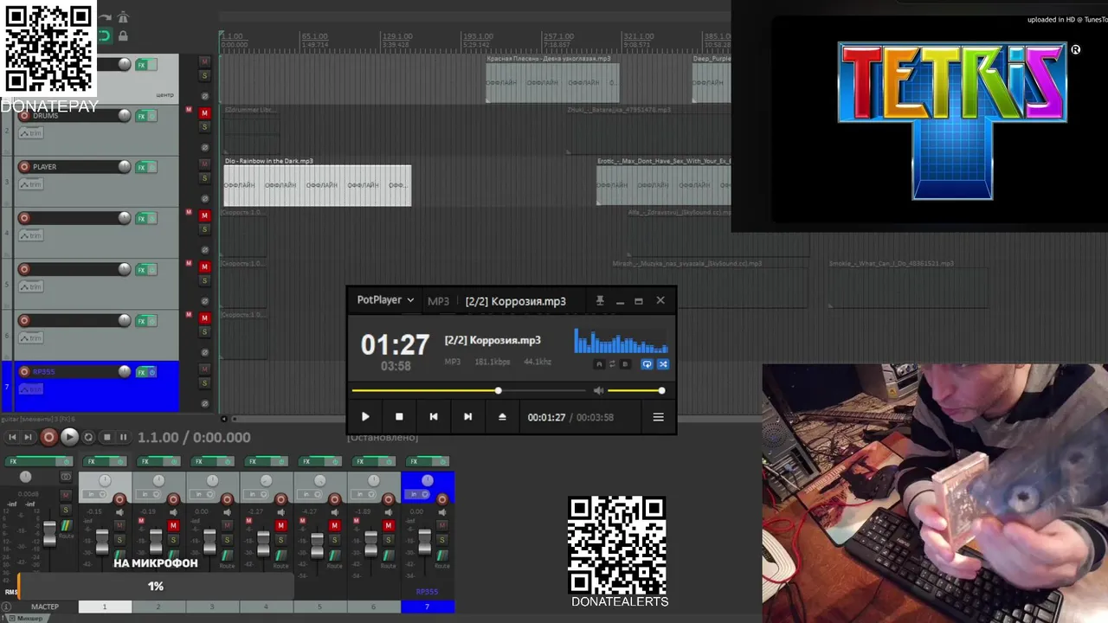Set A-B repeat point A in PotPlayer
Screen dimensions: 1108x623
click(x=599, y=364)
